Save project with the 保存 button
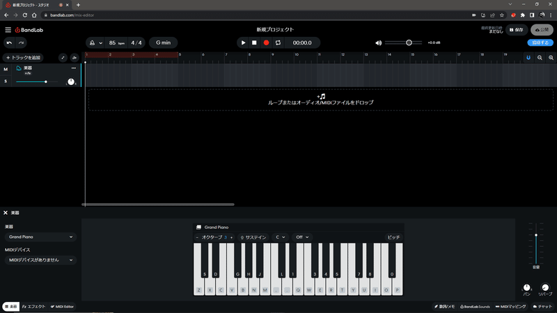Image resolution: width=557 pixels, height=313 pixels. tap(517, 30)
